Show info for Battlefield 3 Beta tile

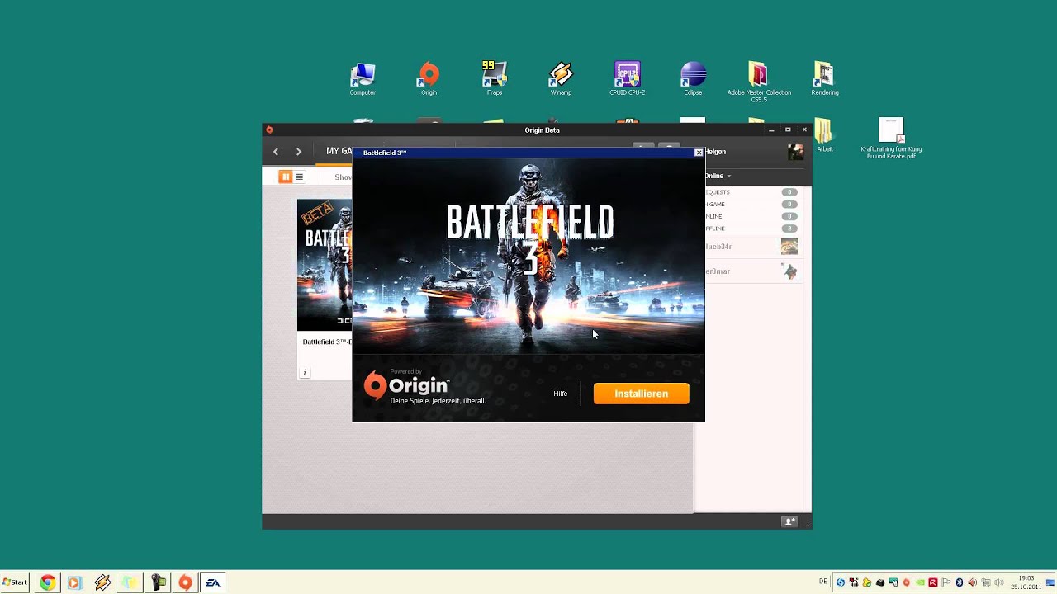(x=305, y=373)
